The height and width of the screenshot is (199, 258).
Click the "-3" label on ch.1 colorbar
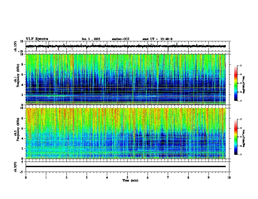[240, 65]
